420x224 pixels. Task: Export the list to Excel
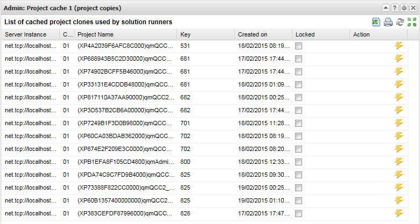tap(376, 22)
